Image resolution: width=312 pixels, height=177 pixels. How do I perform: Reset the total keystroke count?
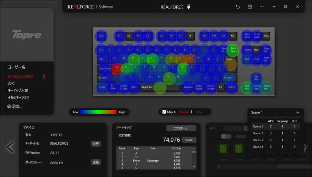coord(189,140)
